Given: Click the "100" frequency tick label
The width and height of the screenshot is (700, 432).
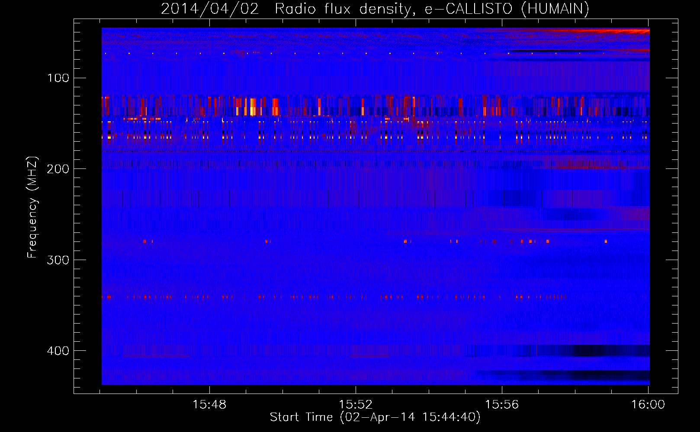Looking at the screenshot, I should 58,78.
